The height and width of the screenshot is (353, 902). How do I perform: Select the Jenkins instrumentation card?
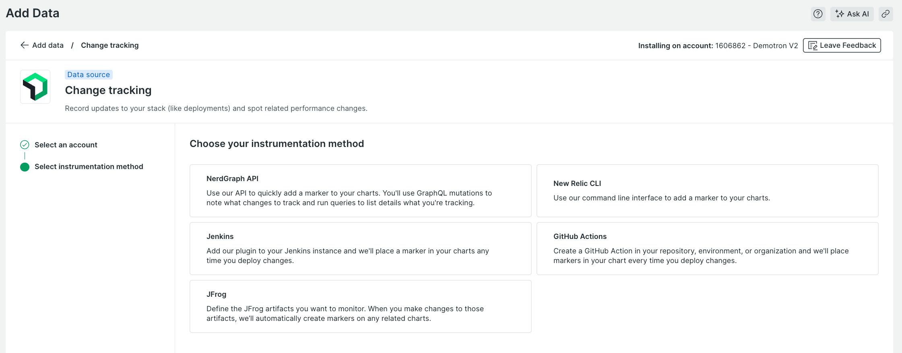click(360, 249)
